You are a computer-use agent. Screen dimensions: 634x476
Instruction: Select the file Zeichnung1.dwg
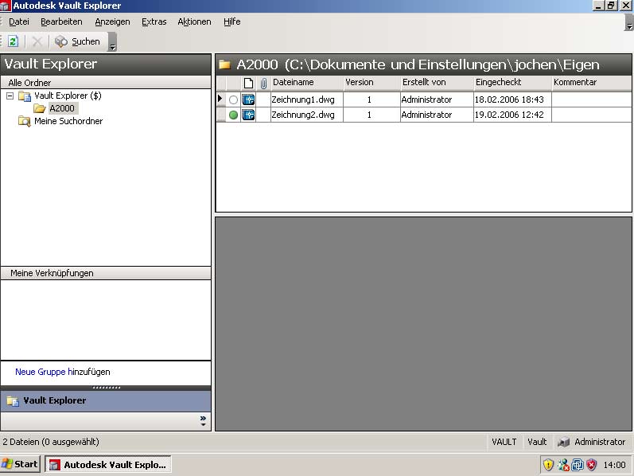(303, 99)
